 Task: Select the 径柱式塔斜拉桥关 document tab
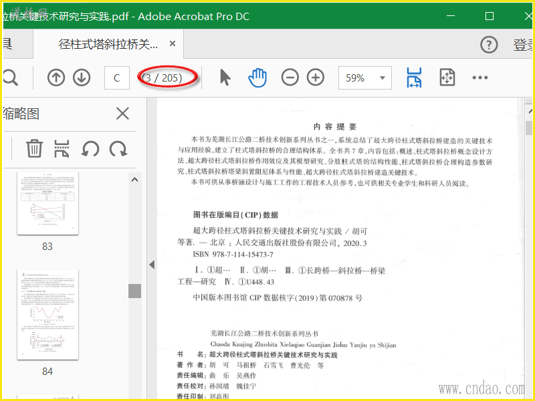coord(108,44)
